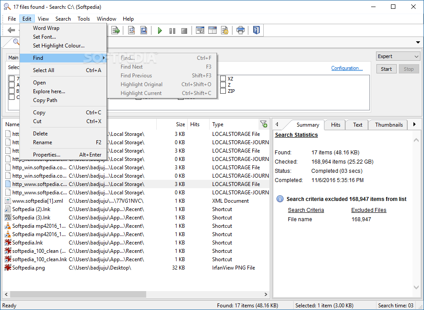Choose Explore here... menu entry
Screen dimensions: 424x310
click(x=63, y=91)
